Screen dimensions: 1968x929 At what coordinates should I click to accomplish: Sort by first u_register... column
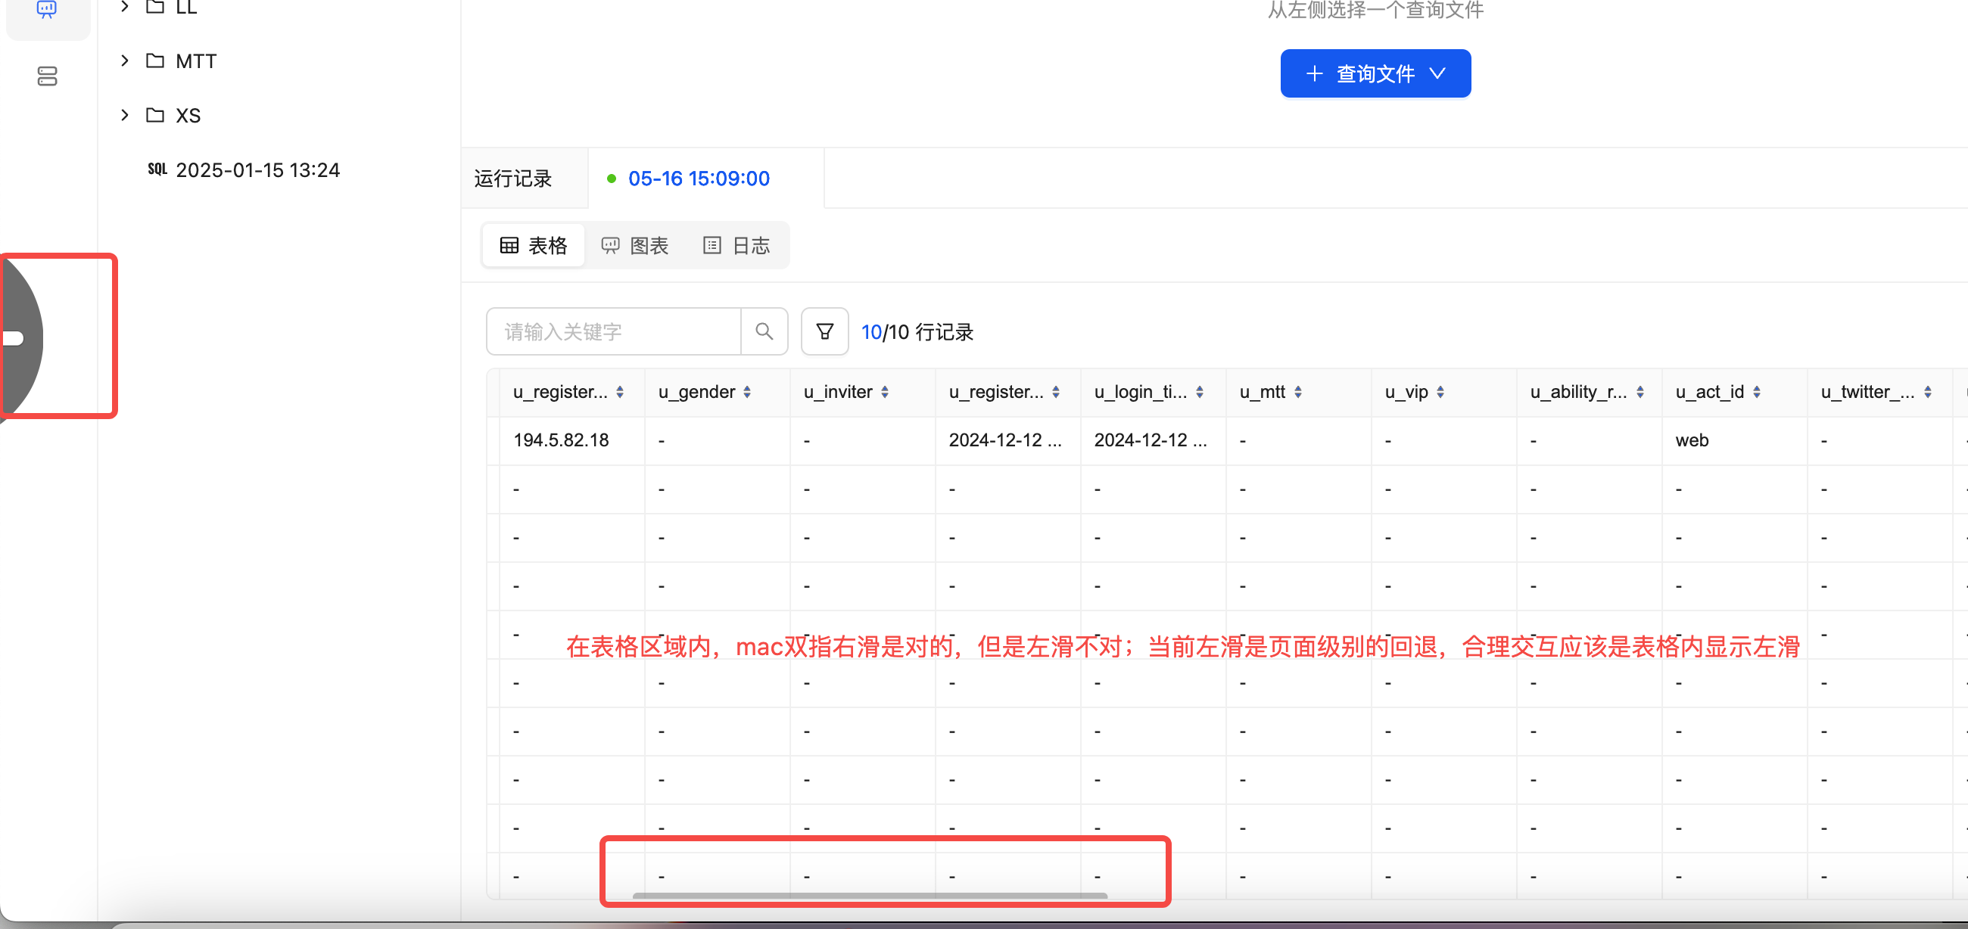(x=620, y=393)
